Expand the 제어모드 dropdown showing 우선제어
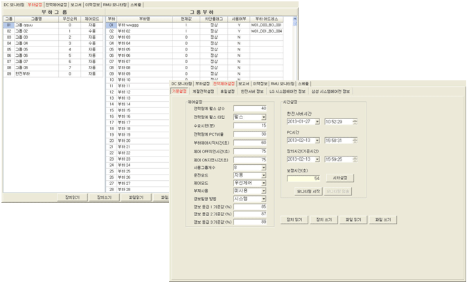The width and height of the screenshot is (469, 284). tap(263, 184)
